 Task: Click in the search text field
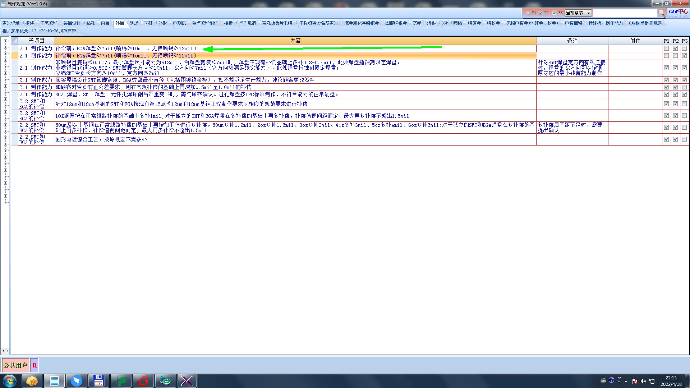625,13
